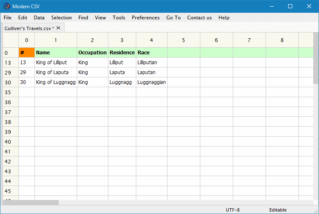
Task: Select column header 3
Action: [x=122, y=40]
